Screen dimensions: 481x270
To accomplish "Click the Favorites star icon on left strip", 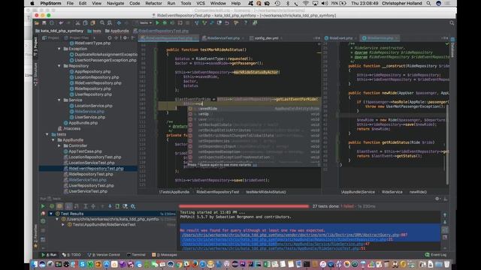I will pos(35,246).
